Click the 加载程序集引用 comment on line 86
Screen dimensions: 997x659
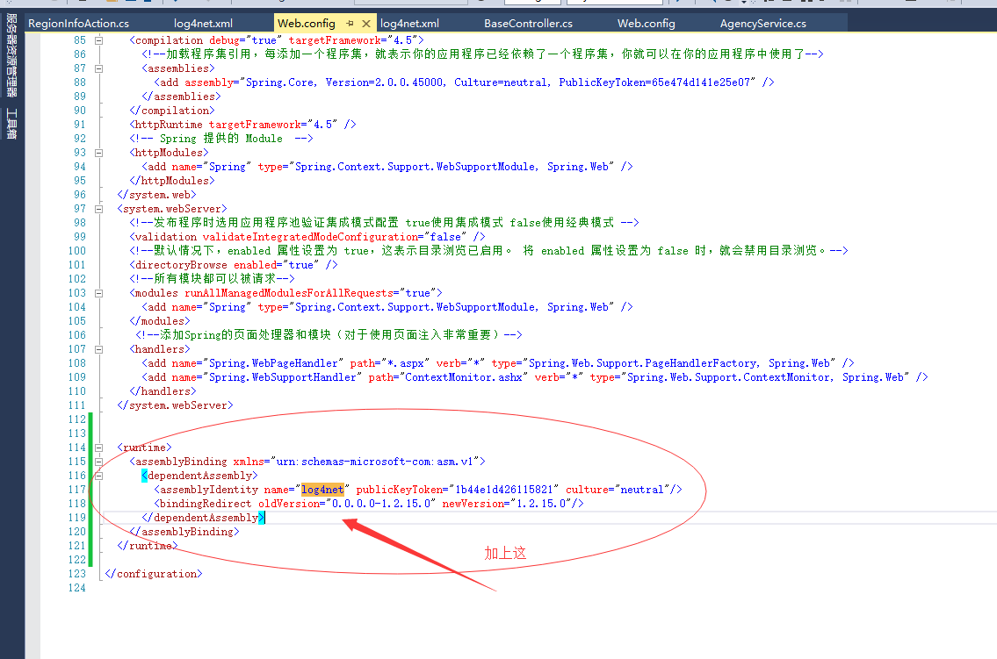coord(482,54)
